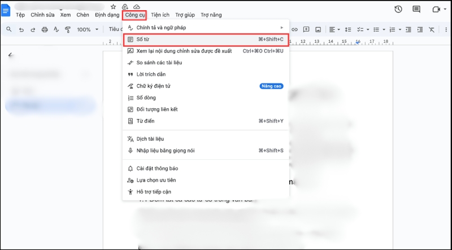The width and height of the screenshot is (452, 250).
Task: Open Từ điển dictionary
Action: (x=206, y=121)
